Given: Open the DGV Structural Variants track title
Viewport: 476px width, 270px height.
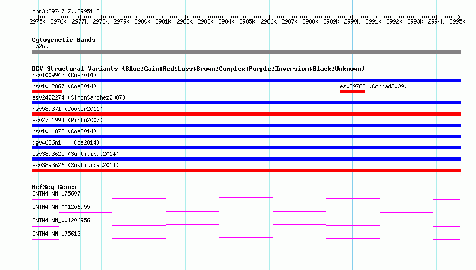Looking at the screenshot, I should click(198, 69).
